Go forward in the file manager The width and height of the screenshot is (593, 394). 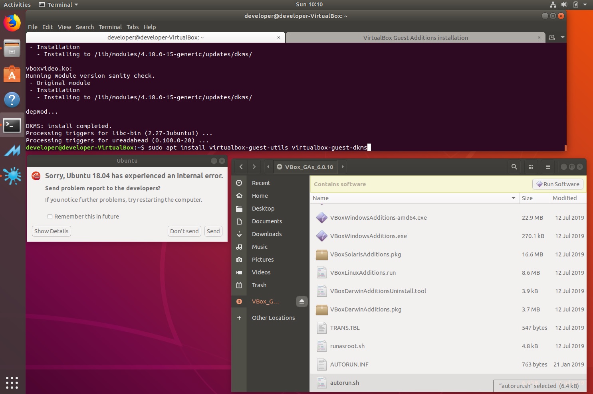(x=254, y=167)
